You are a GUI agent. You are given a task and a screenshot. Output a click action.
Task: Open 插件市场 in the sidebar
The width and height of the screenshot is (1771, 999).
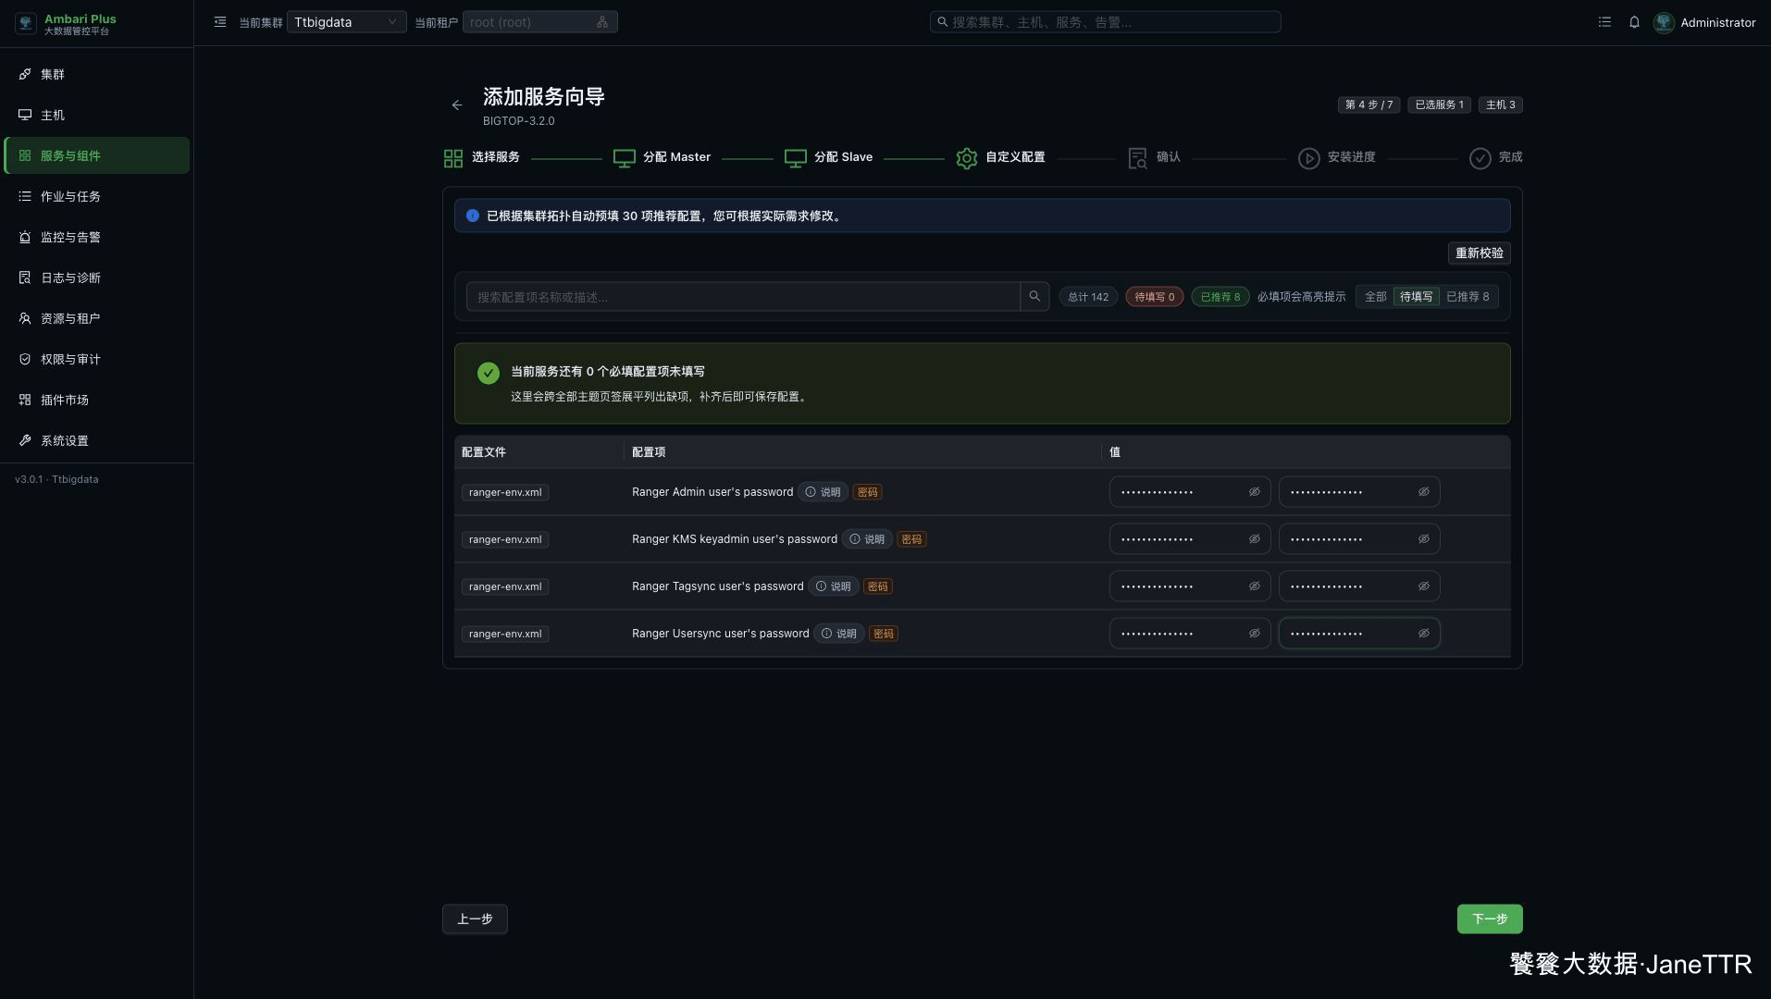pos(97,400)
